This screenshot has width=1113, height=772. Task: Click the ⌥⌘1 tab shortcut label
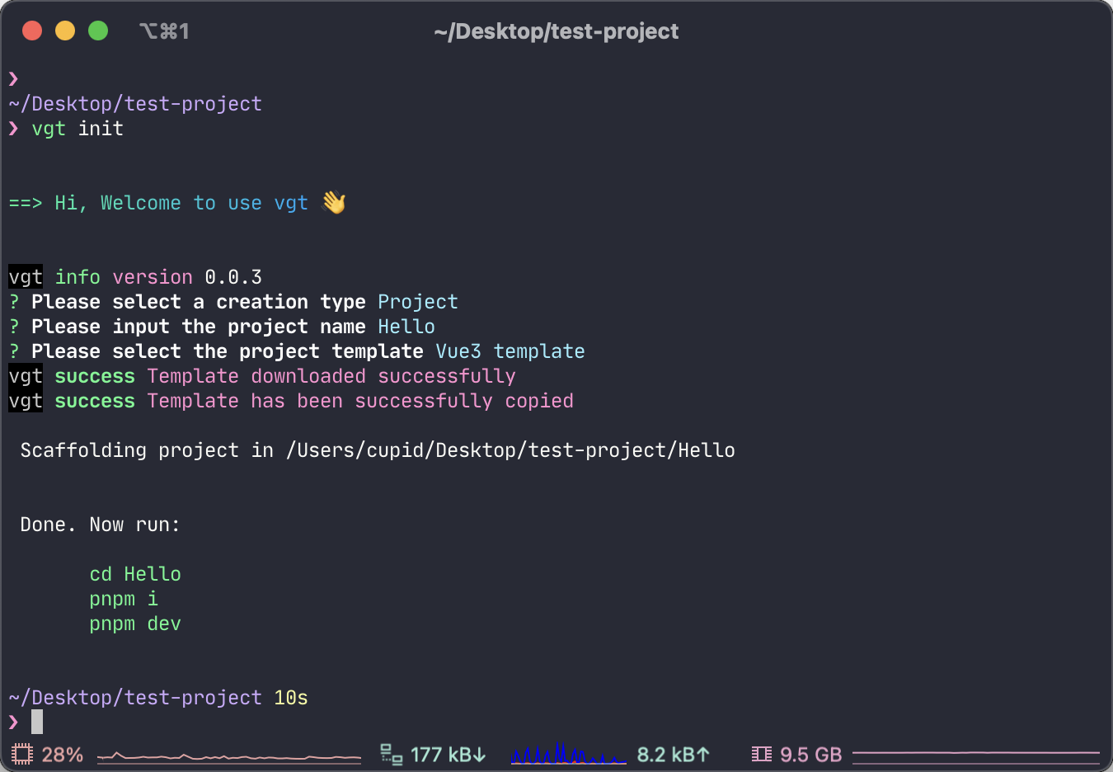click(x=164, y=31)
